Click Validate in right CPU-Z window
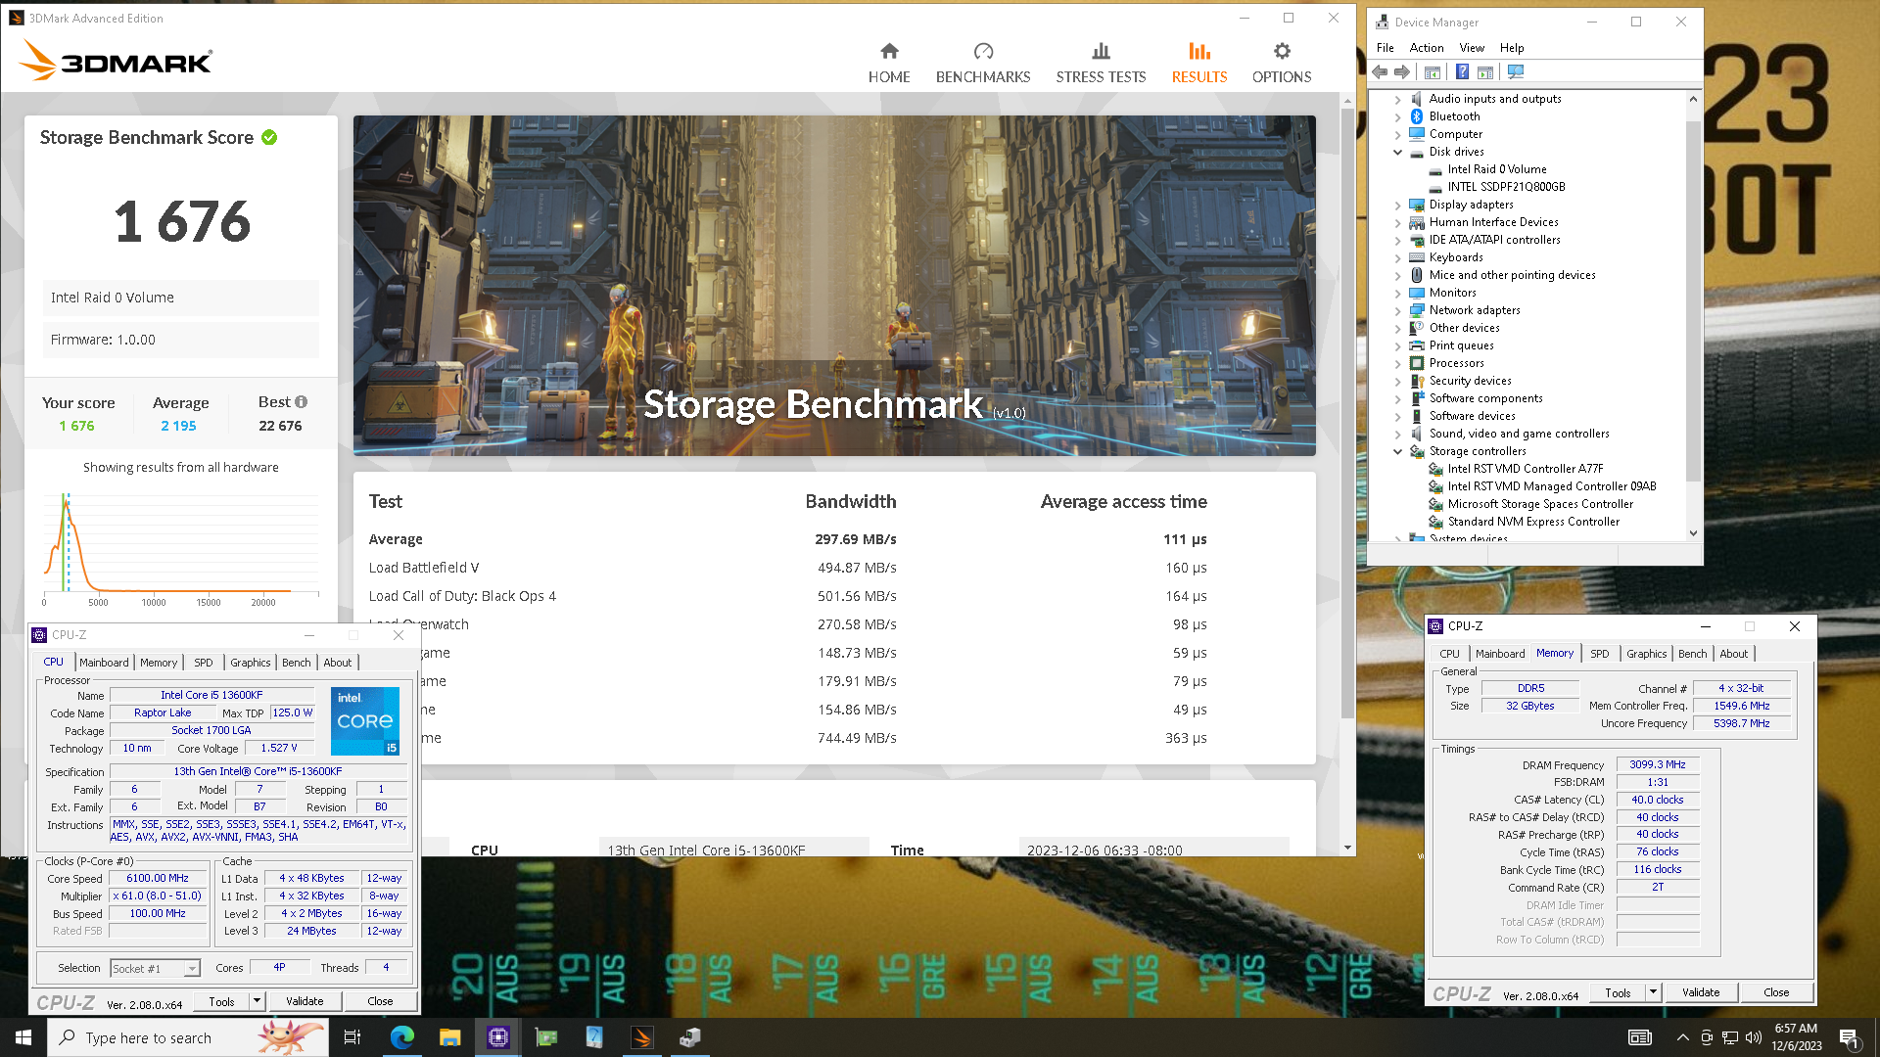The height and width of the screenshot is (1057, 1880). pyautogui.click(x=1701, y=992)
